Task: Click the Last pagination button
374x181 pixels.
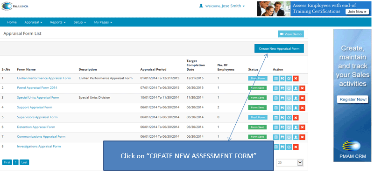Action: click(24, 162)
